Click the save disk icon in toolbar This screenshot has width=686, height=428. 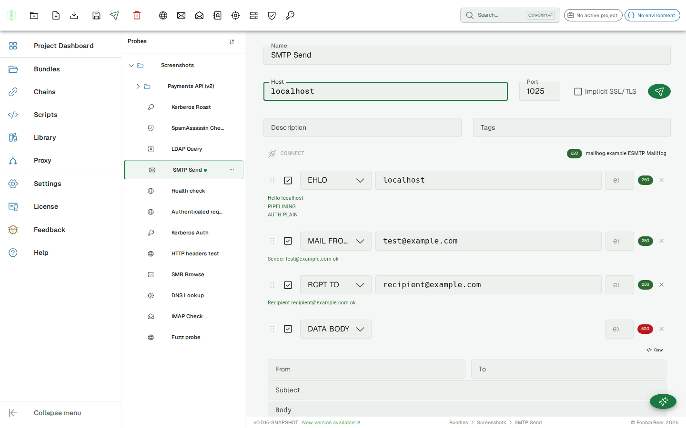pos(96,15)
